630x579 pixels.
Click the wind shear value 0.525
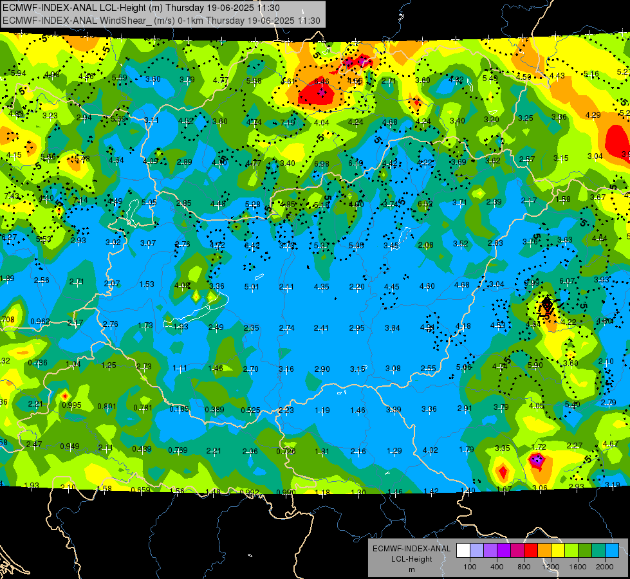(x=250, y=410)
